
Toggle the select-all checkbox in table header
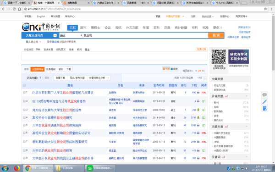pos(24,85)
